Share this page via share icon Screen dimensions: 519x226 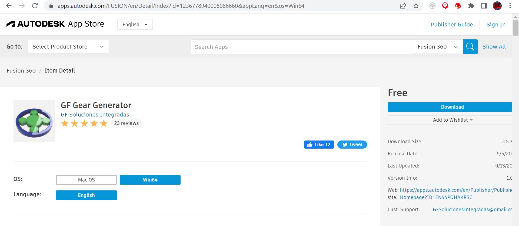click(x=403, y=6)
